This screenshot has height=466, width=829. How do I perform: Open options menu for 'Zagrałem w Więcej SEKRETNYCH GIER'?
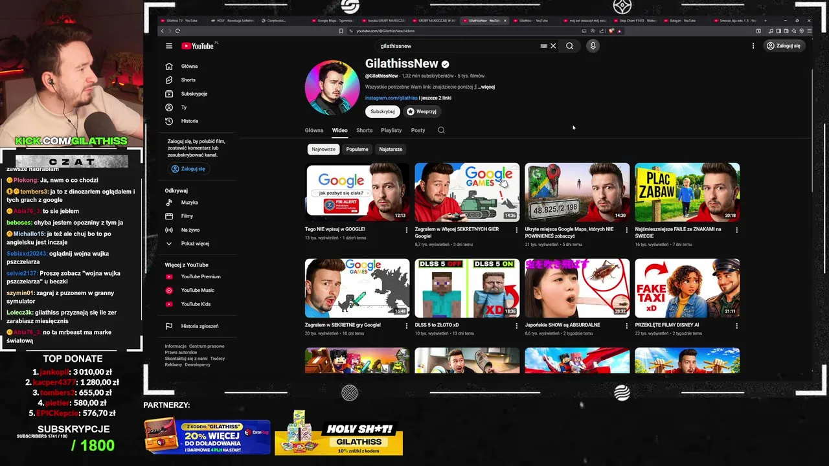tap(516, 230)
